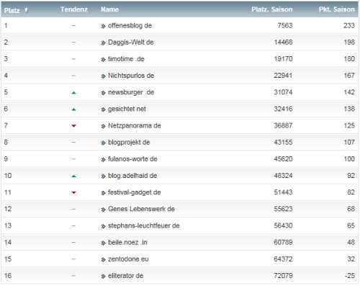Click the arrow icon before timotime .de
The height and width of the screenshot is (286, 360).
[x=103, y=60]
